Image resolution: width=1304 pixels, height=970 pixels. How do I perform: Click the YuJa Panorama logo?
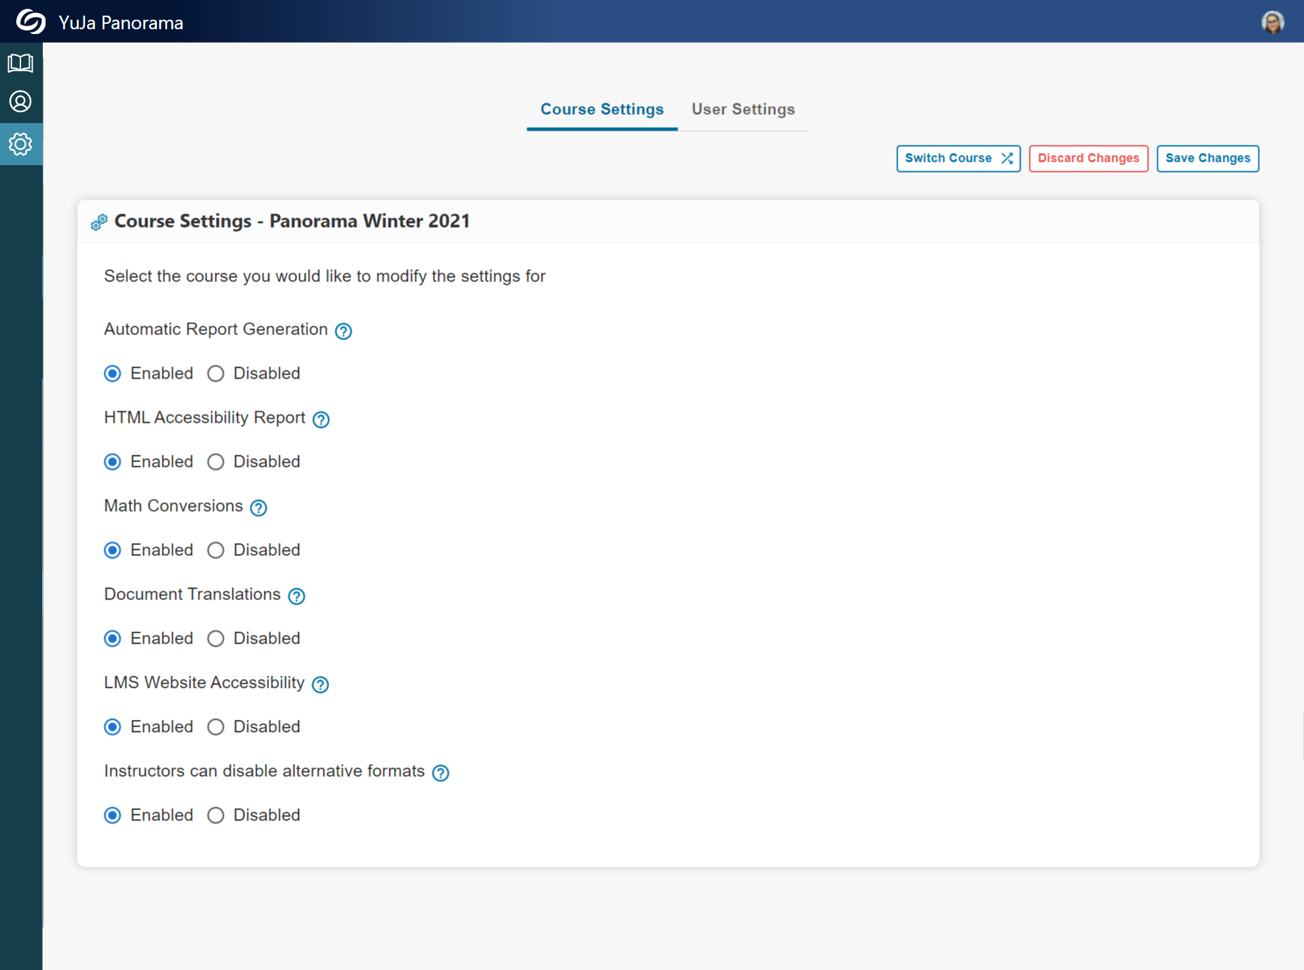31,22
